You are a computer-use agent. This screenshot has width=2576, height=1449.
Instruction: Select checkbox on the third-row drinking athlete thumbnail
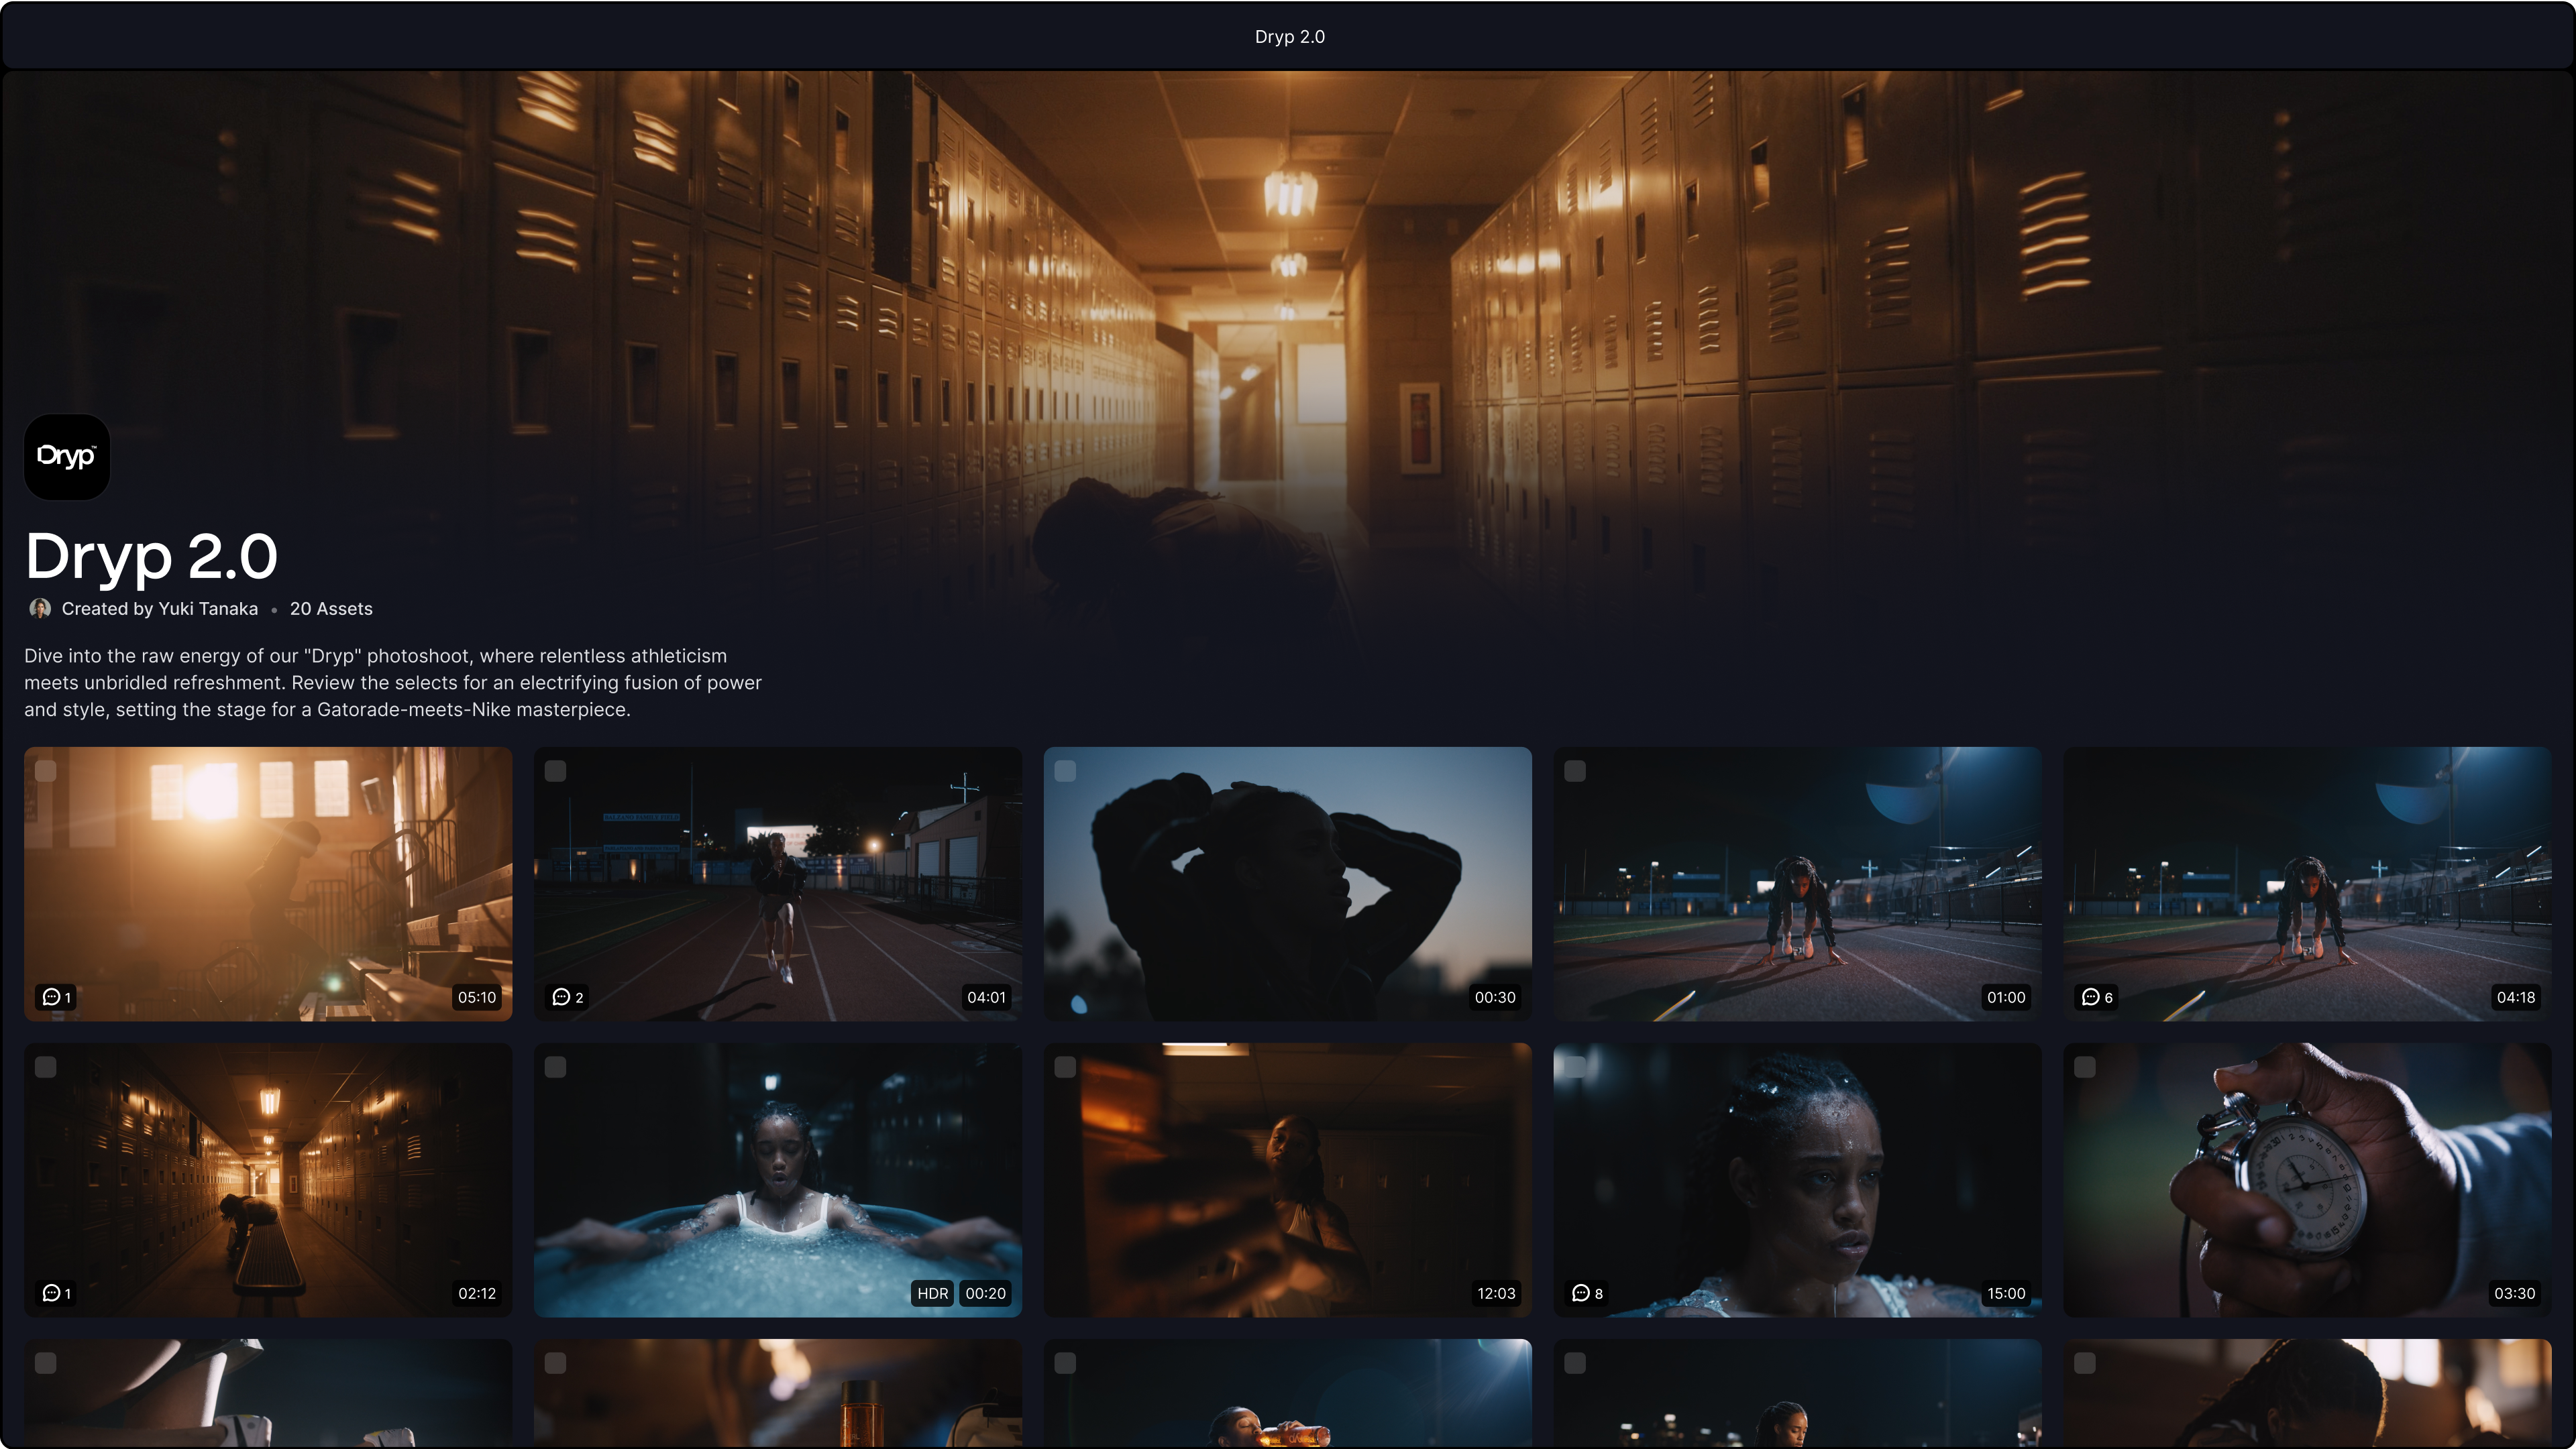[x=1066, y=1363]
